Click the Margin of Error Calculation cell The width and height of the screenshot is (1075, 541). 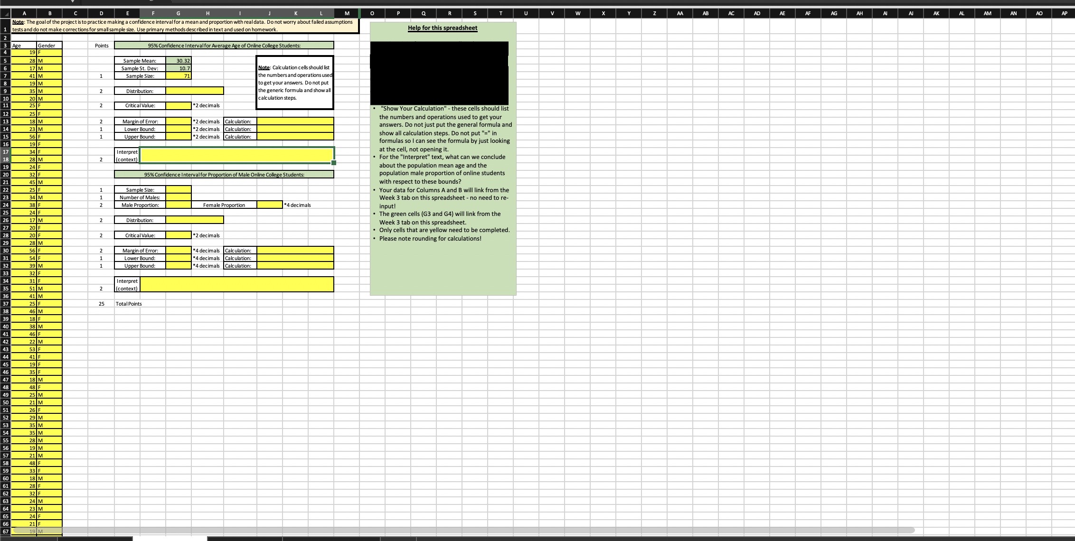(294, 121)
